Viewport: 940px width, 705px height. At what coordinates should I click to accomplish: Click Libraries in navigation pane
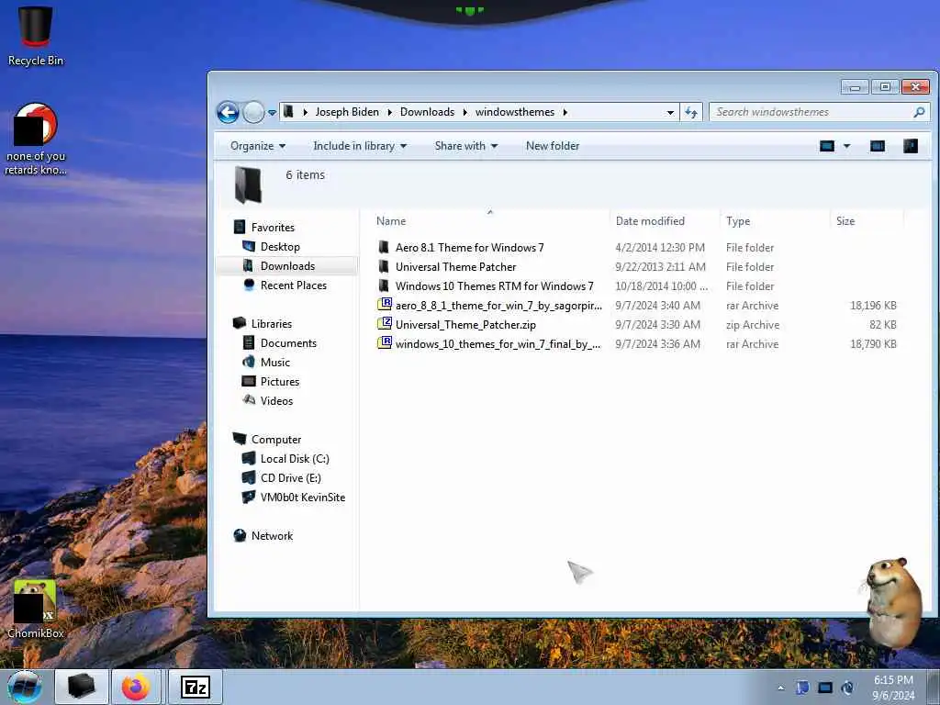click(x=271, y=324)
